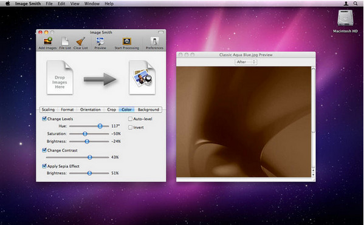Disable the Change Levels checkbox
Screen dimensions: 364x225
[x=44, y=119]
